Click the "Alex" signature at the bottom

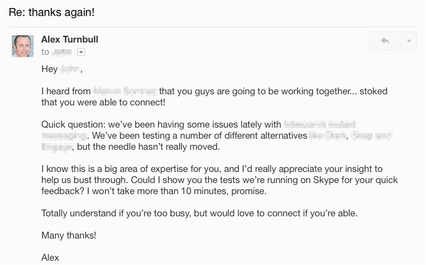pos(50,258)
